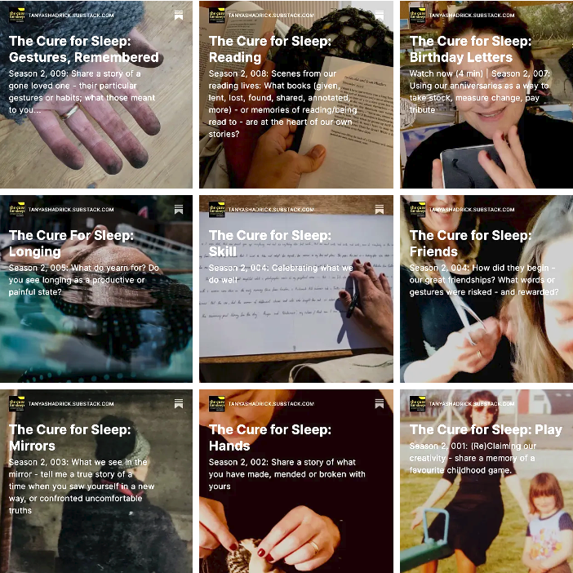Image resolution: width=573 pixels, height=573 pixels.
Task: Bookmark the Reading post
Action: click(x=380, y=15)
